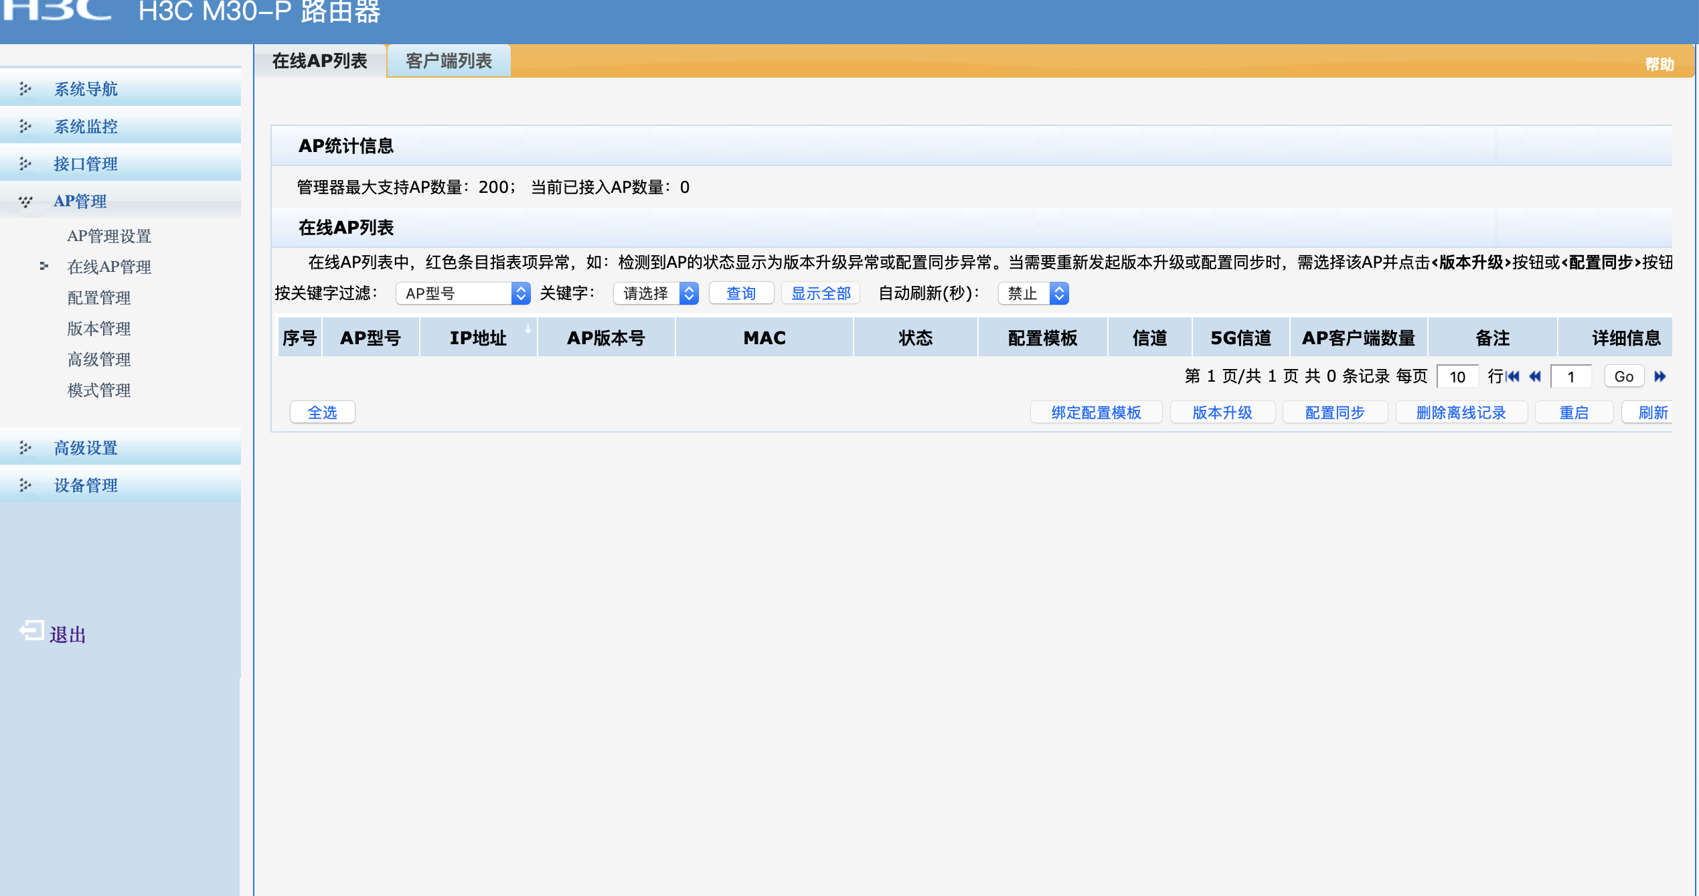Click the first-page pagination arrow icon
The height and width of the screenshot is (896, 1699).
(x=1512, y=376)
